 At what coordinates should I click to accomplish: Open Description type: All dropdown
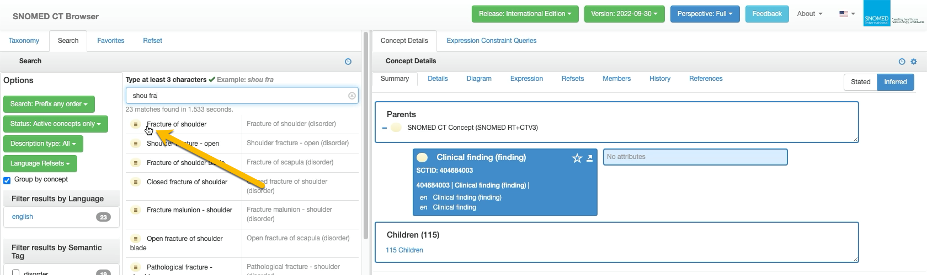(43, 144)
